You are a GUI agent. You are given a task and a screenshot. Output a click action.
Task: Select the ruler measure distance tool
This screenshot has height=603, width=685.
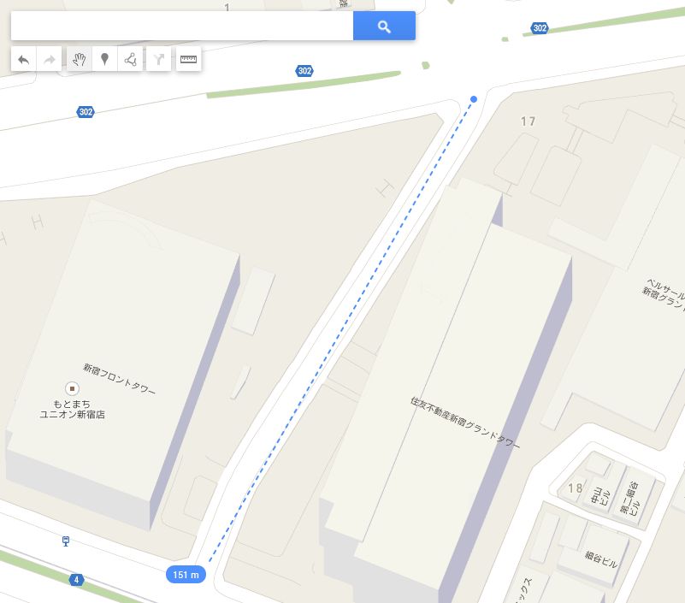[x=188, y=59]
